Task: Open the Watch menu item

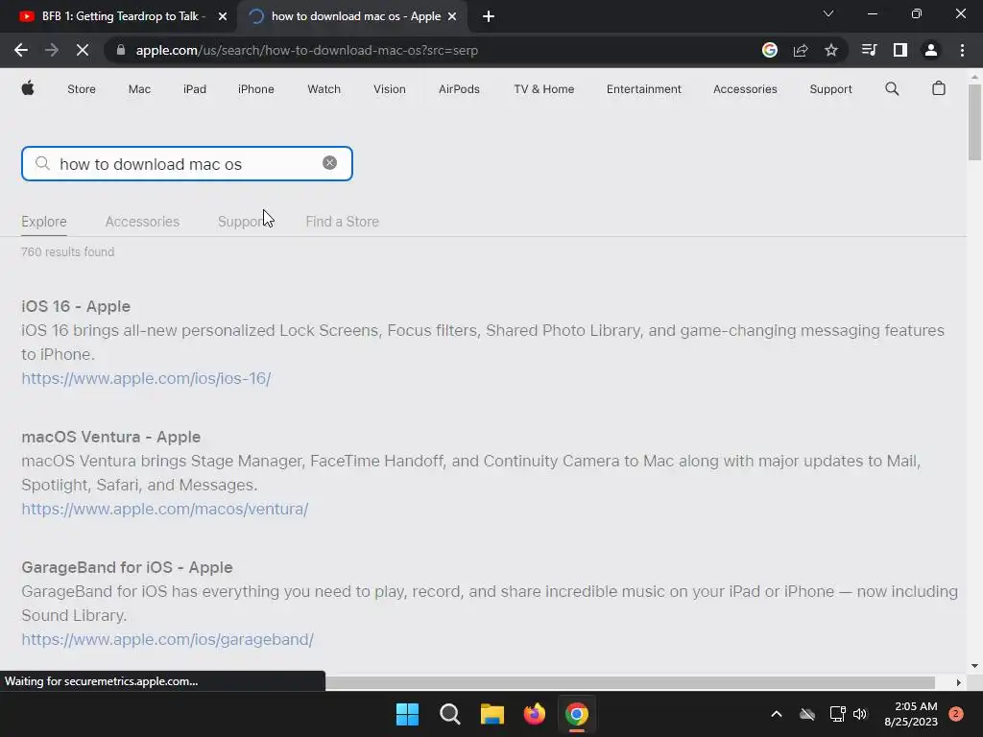Action: click(x=324, y=89)
